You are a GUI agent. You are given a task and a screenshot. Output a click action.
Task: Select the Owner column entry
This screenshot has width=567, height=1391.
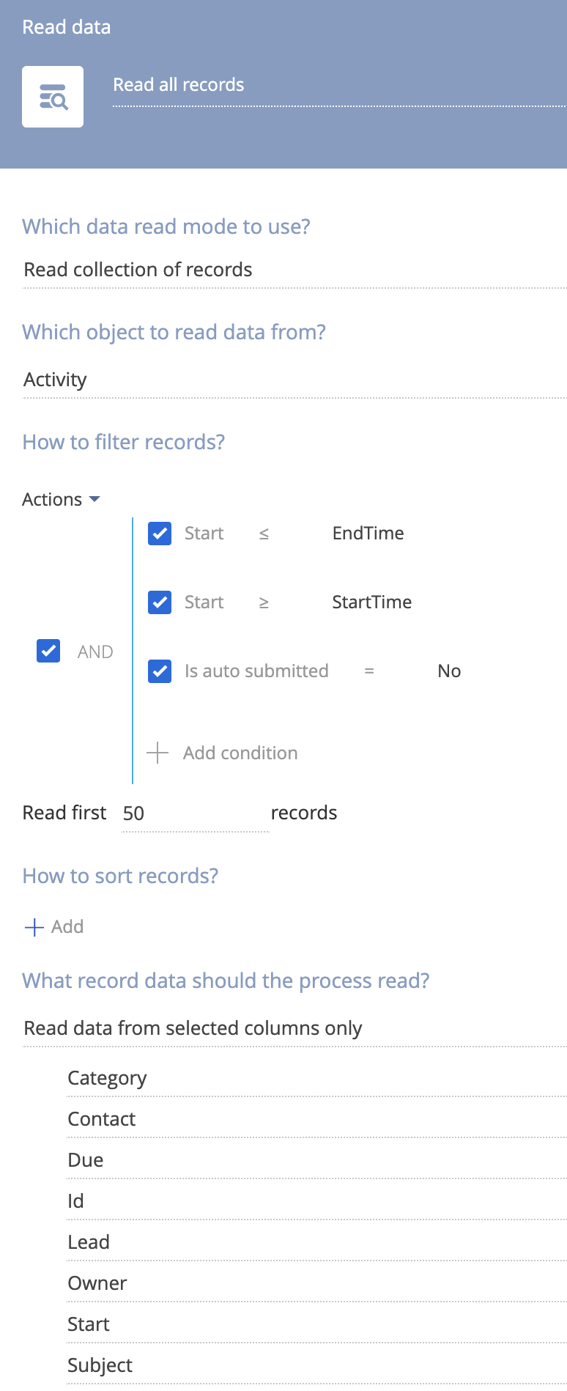pyautogui.click(x=316, y=1283)
